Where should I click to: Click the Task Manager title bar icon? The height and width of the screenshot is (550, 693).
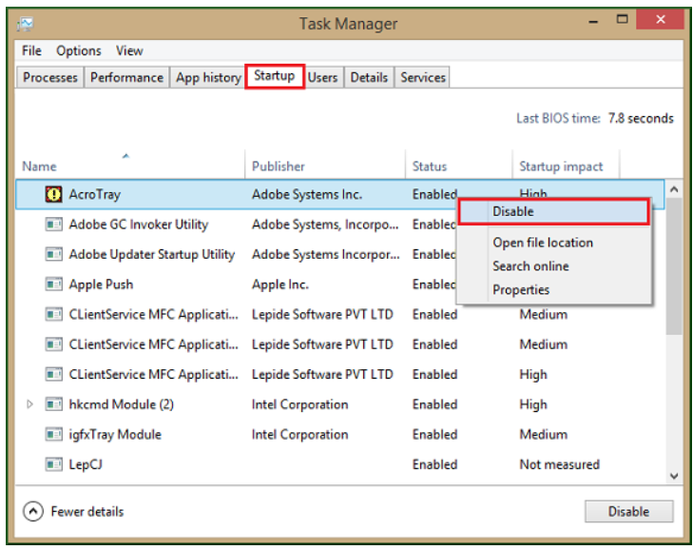pyautogui.click(x=26, y=24)
